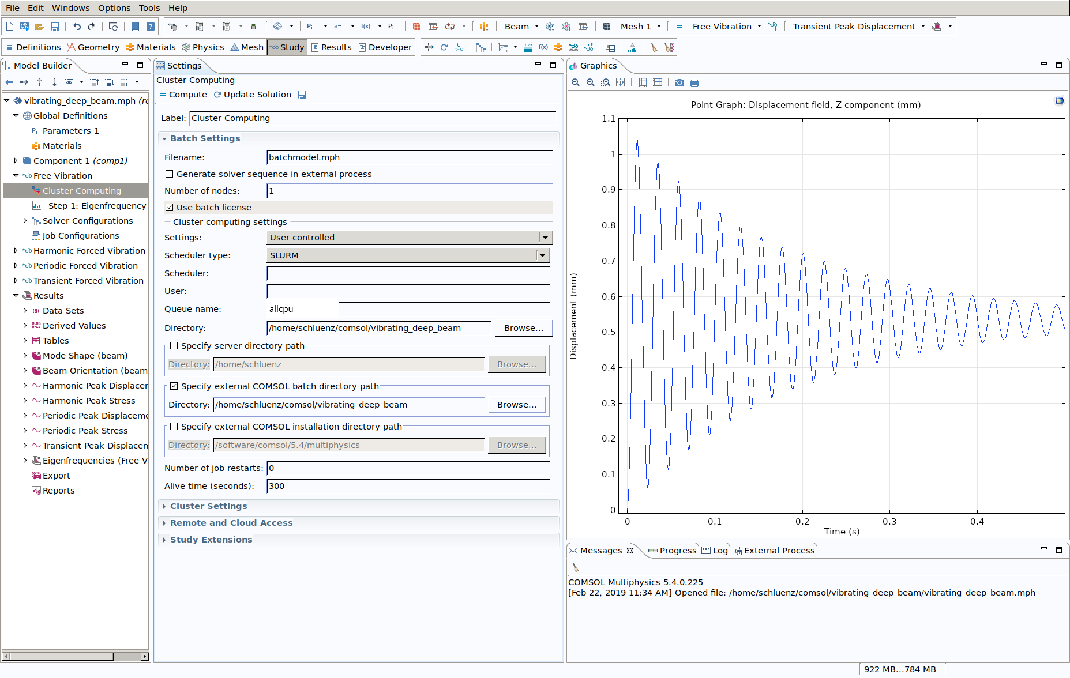Open the Scheduler type SLURM dropdown
Viewport: 1070px width, 678px height.
[x=542, y=255]
